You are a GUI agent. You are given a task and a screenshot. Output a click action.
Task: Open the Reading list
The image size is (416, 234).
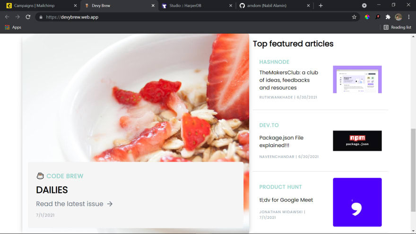click(398, 27)
